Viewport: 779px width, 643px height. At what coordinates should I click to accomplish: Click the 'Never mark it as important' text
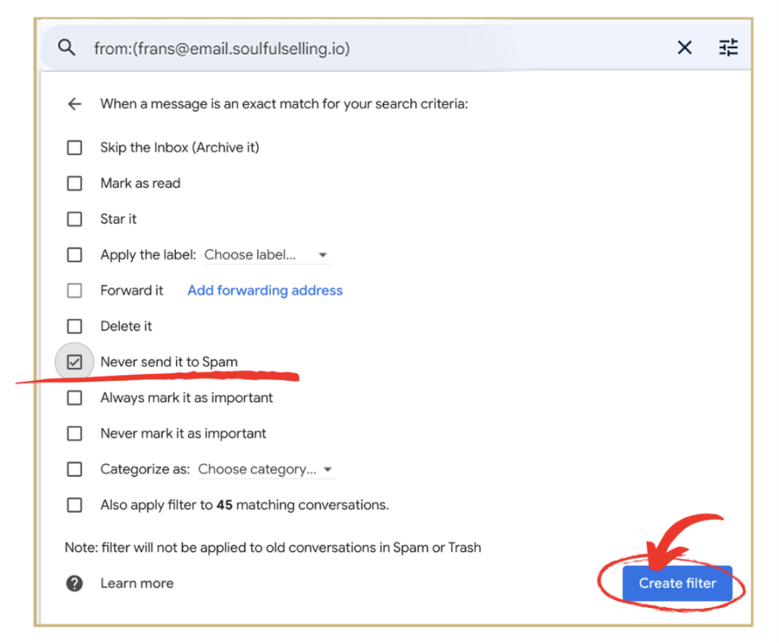[183, 433]
